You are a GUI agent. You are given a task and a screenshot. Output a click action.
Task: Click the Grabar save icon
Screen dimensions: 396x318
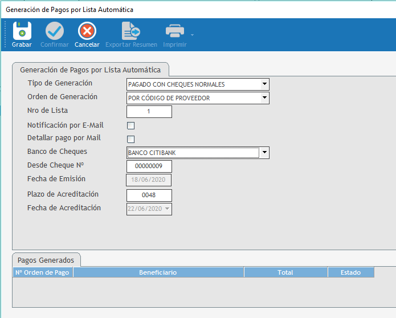click(x=22, y=31)
